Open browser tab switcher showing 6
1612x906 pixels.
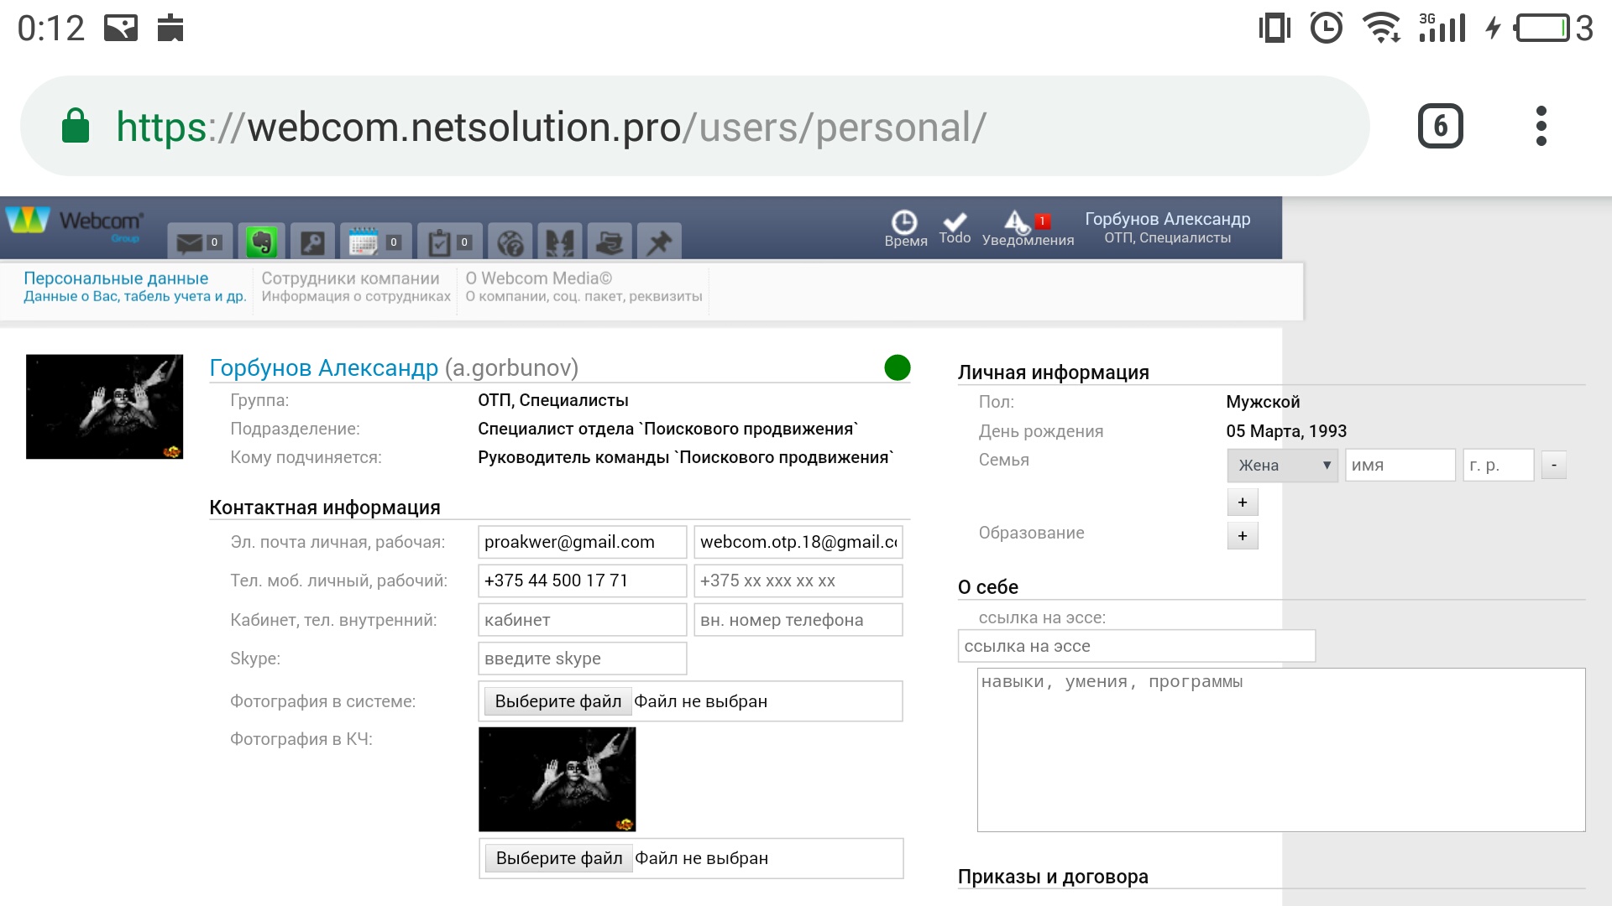click(x=1440, y=127)
